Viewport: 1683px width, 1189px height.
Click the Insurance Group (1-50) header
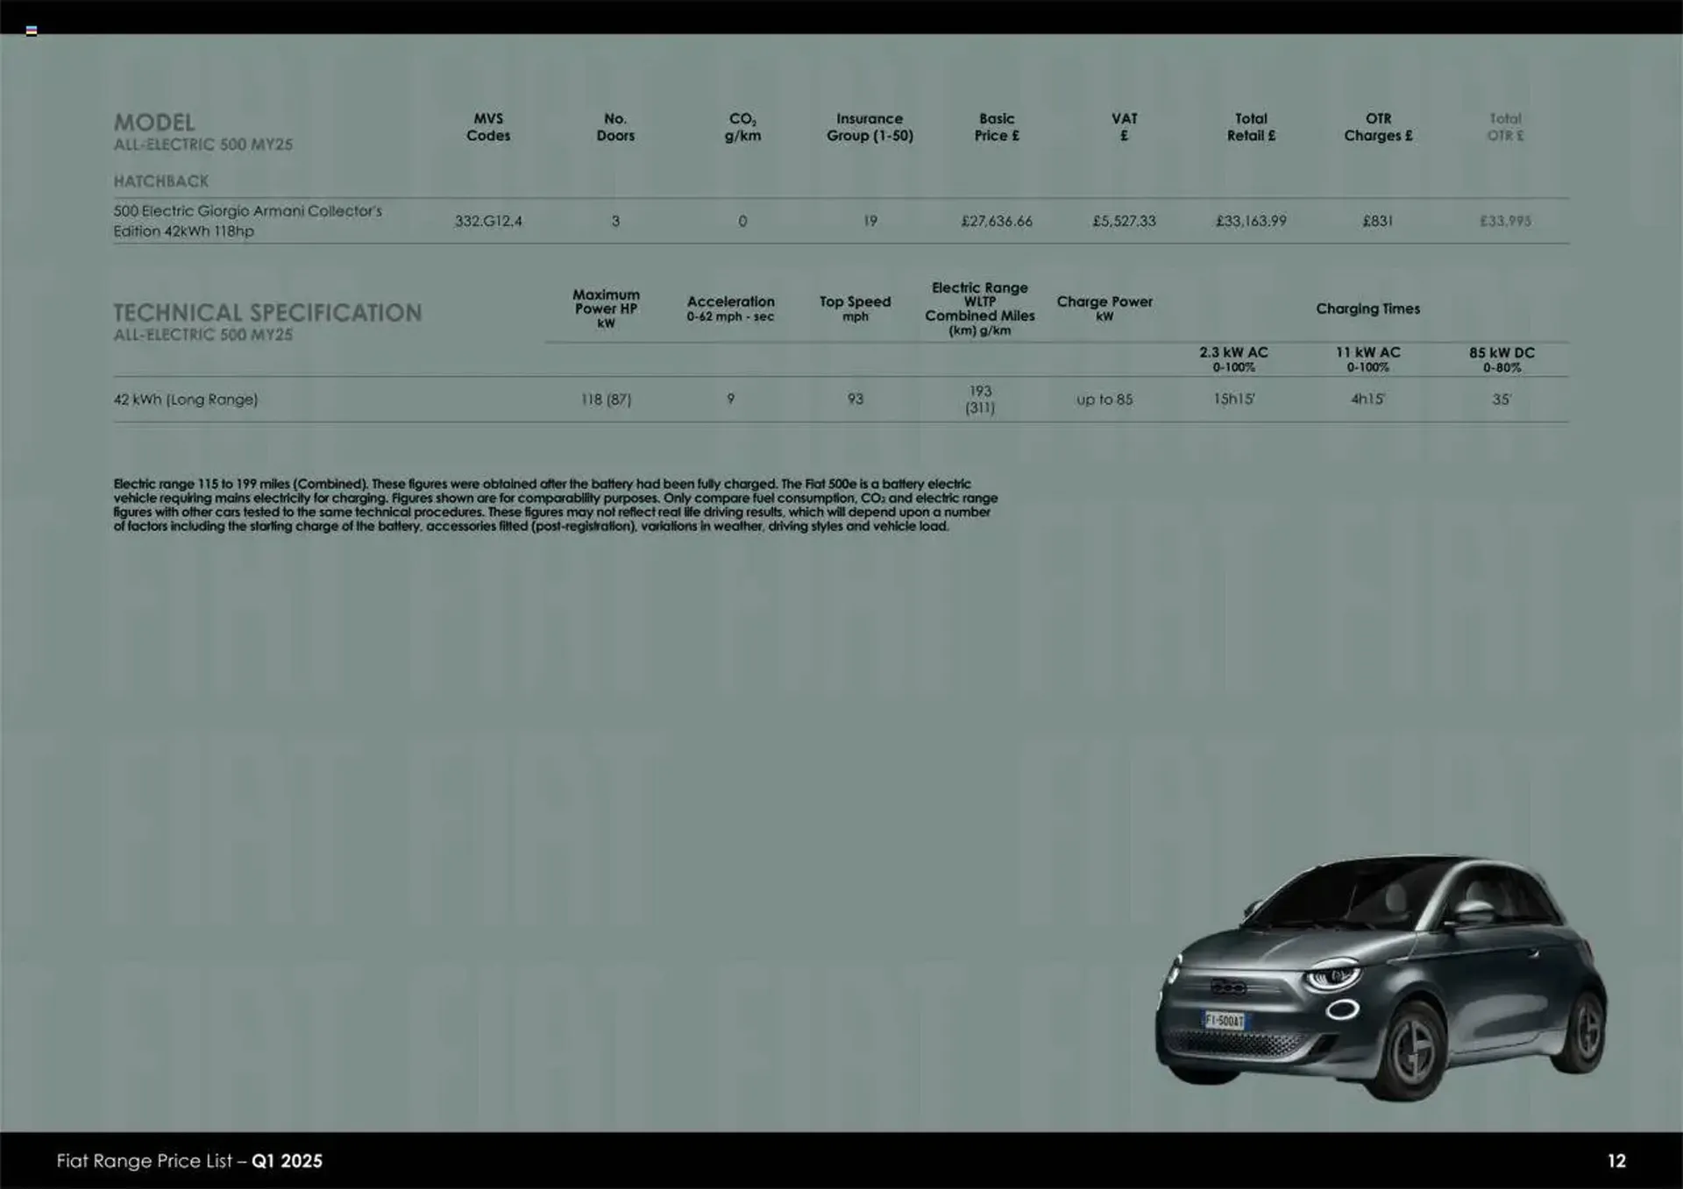pyautogui.click(x=870, y=128)
